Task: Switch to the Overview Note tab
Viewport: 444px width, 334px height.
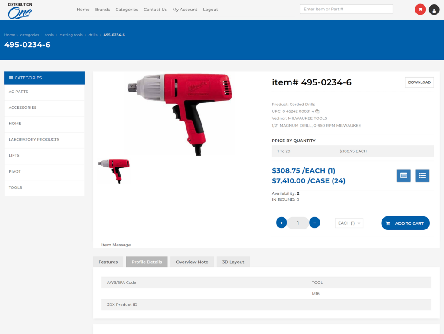Action: (192, 262)
